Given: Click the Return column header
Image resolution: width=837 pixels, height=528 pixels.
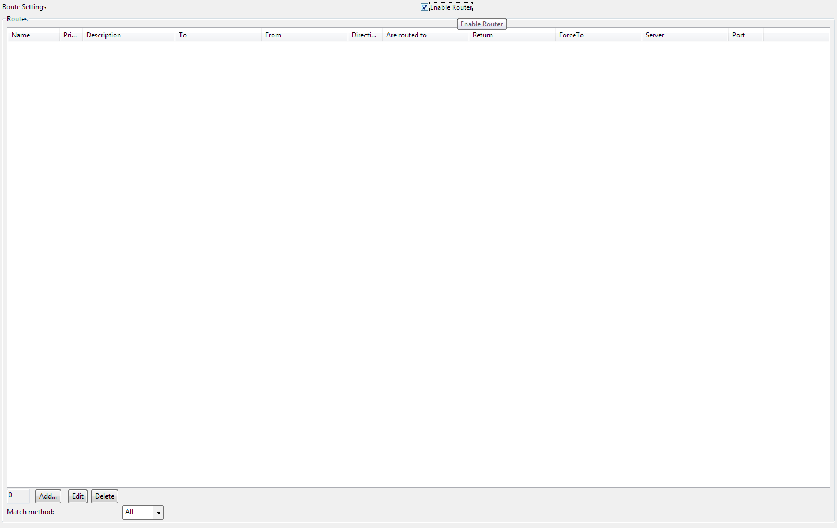Looking at the screenshot, I should [x=512, y=35].
